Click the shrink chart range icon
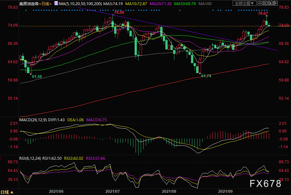 [x=265, y=3]
